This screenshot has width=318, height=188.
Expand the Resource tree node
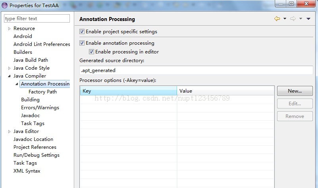[9, 29]
